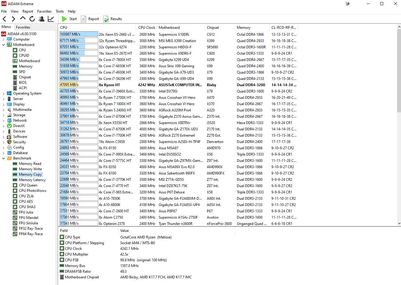Open the Config category
Screen dimensions: 401x285
(x=18, y=147)
